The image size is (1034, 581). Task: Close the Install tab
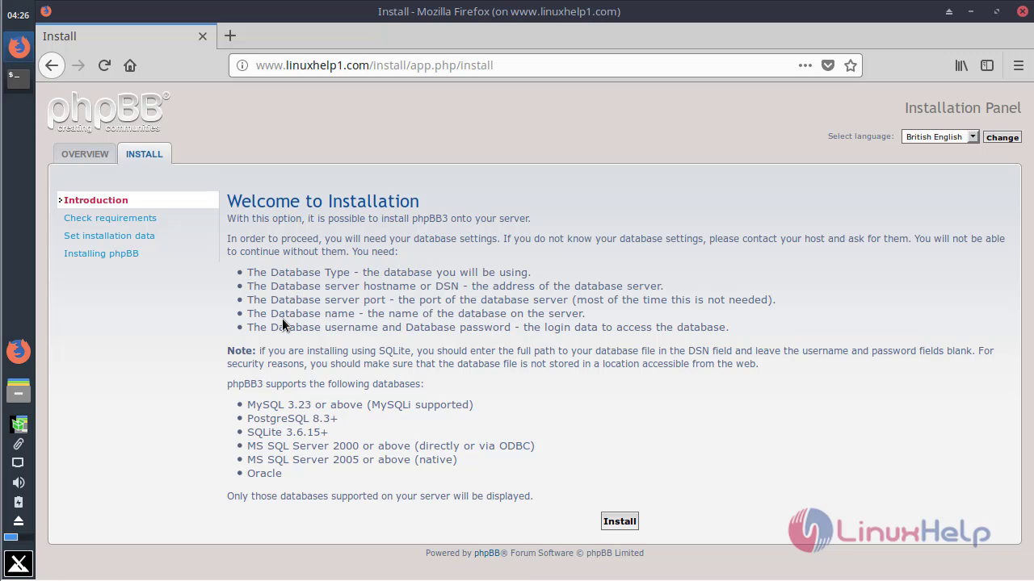(203, 36)
